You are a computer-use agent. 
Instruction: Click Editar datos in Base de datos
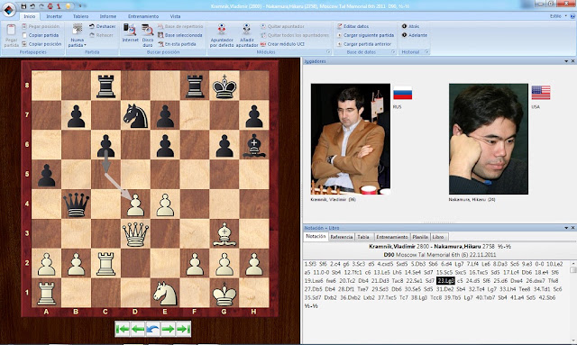click(x=353, y=26)
